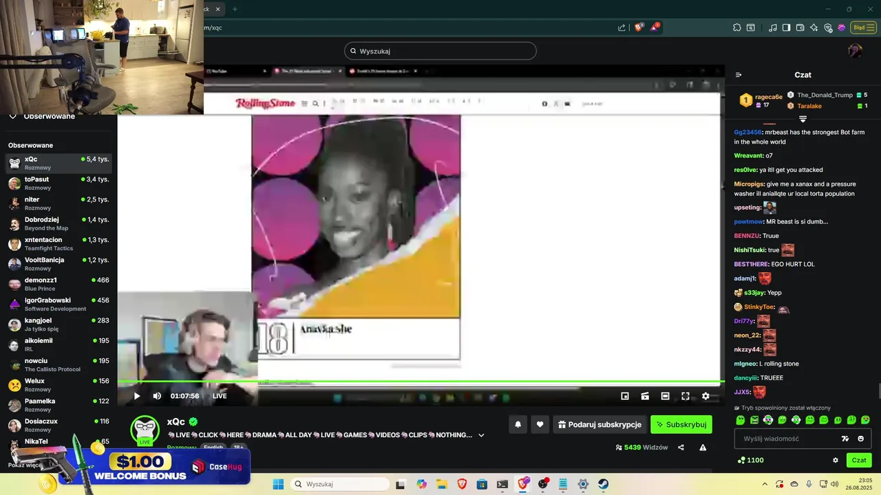
Task: Open nowciu channel in sidebar
Action: coord(59,364)
